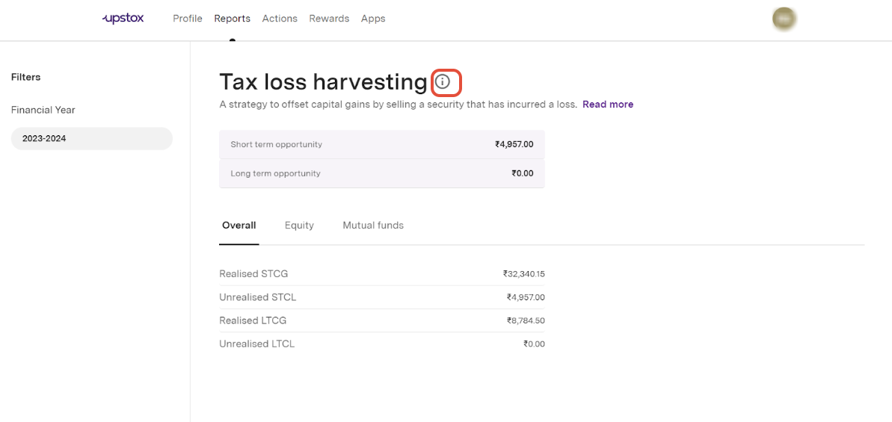This screenshot has width=892, height=422.
Task: Open the Actions menu
Action: (280, 19)
